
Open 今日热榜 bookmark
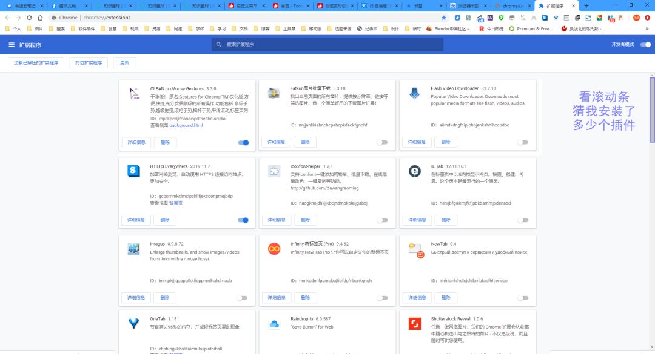point(491,29)
